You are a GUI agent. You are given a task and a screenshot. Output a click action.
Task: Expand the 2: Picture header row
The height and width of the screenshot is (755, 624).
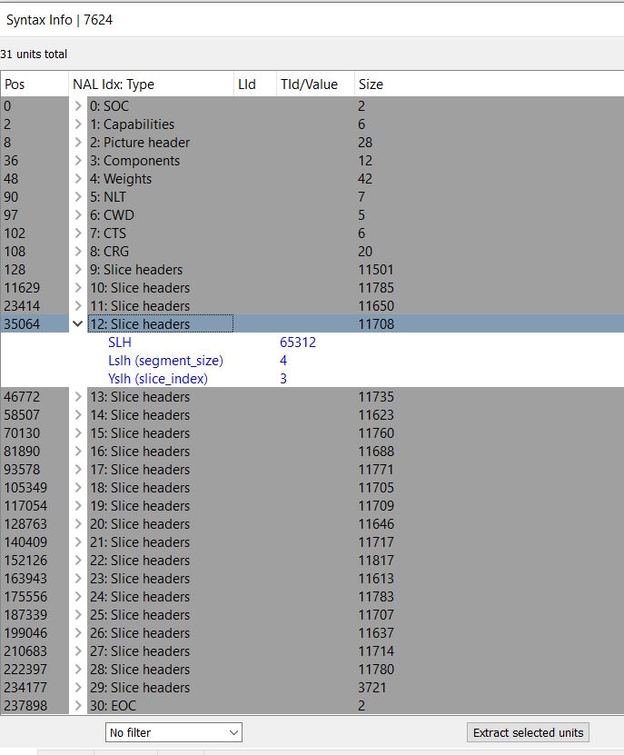[x=78, y=143]
